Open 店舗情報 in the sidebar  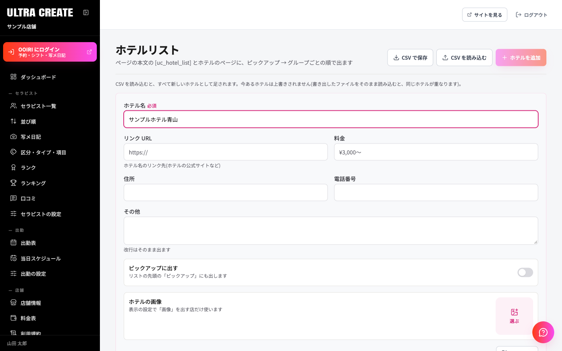click(50, 303)
